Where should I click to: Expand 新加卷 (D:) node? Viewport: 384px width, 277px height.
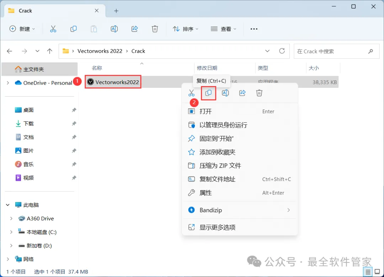coord(11,246)
